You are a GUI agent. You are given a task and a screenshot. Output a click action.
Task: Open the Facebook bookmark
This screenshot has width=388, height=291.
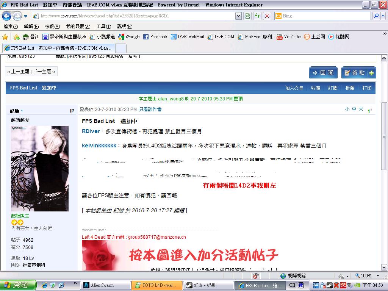(155, 37)
